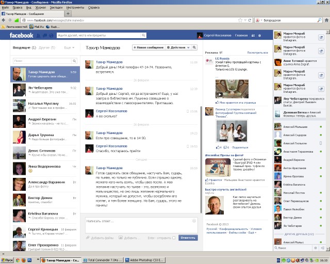The image size is (330, 264).
Task: Open privacy shortcuts icon in header
Action: pyautogui.click(x=253, y=36)
